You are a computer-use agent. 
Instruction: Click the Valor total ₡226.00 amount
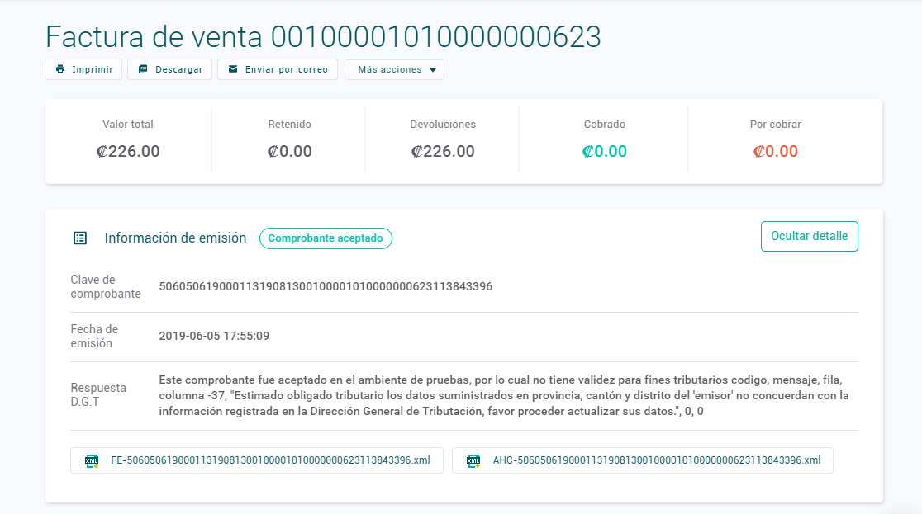pyautogui.click(x=128, y=152)
